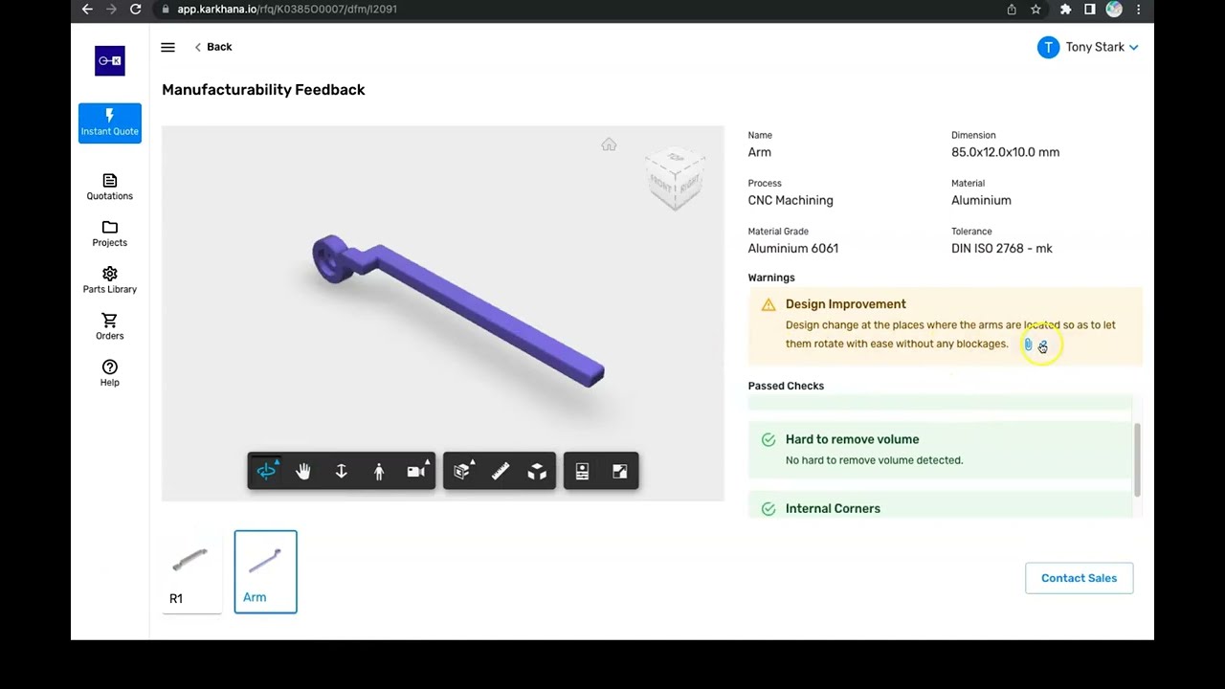
Task: Go Back to the previous page
Action: (x=213, y=47)
